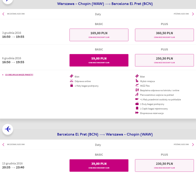Click the PLUS column header above 360,50 PLN
This screenshot has width=196, height=173.
(x=164, y=24)
